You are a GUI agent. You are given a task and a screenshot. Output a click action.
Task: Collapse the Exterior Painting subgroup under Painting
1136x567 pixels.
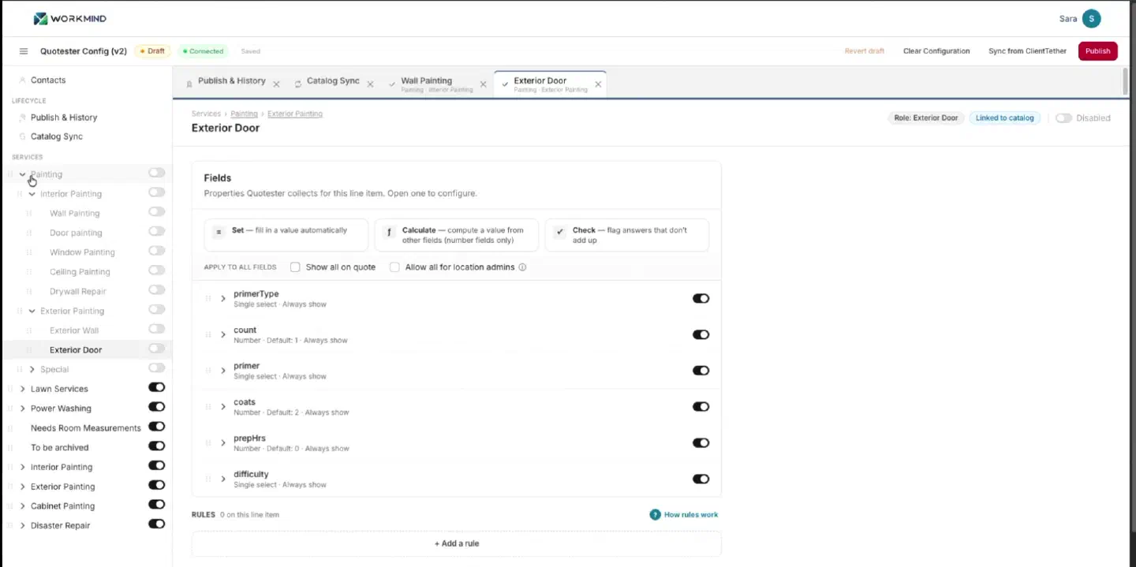(32, 311)
